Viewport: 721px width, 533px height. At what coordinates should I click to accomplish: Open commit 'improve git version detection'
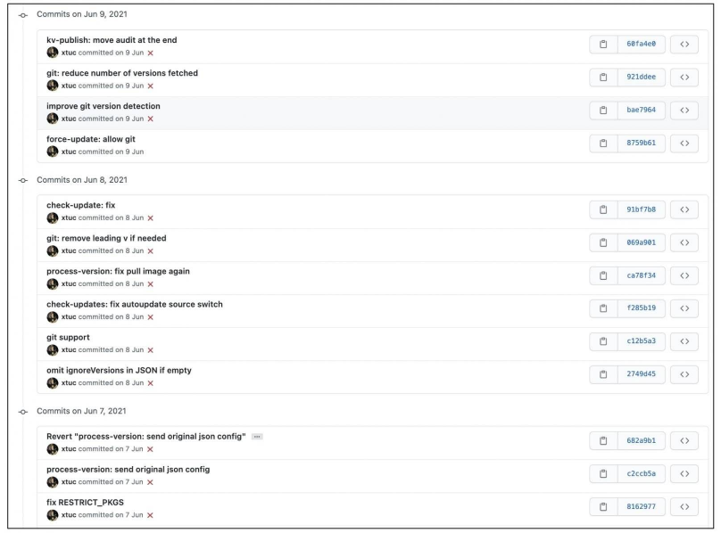click(x=104, y=106)
